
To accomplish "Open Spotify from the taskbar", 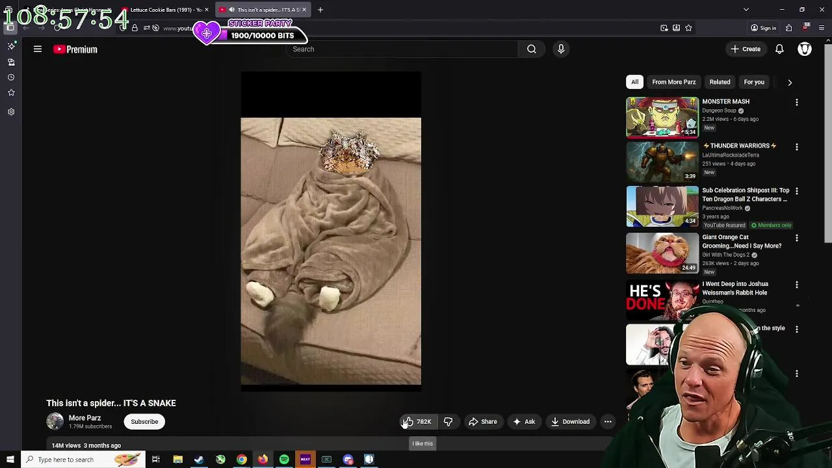I will [x=284, y=460].
